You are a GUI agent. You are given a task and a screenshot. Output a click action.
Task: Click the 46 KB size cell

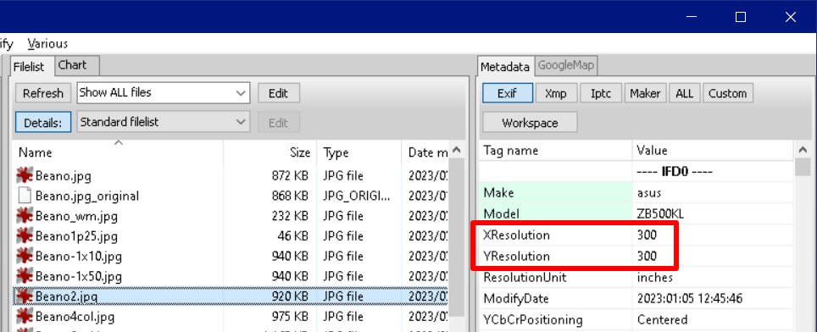[x=293, y=236]
